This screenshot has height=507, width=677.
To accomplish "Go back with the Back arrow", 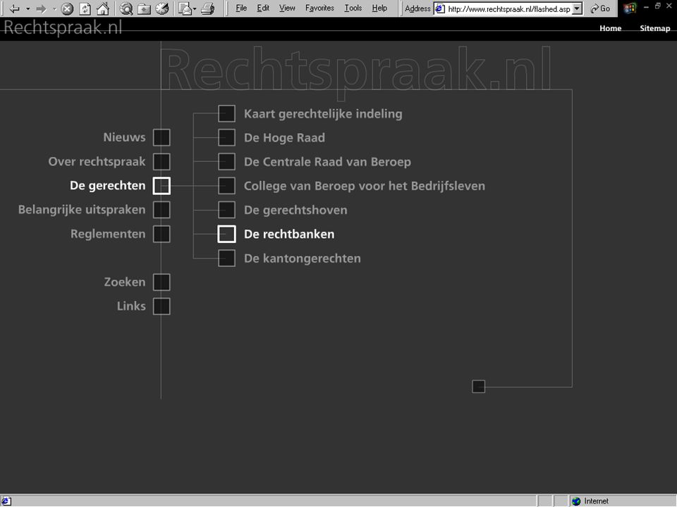I will point(14,8).
